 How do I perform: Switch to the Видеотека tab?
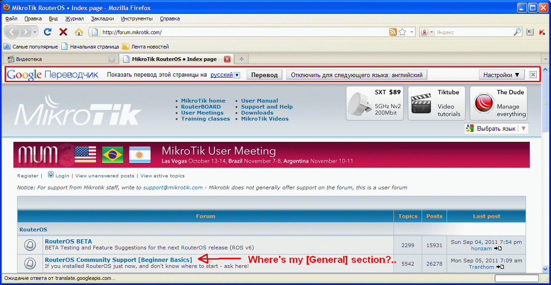click(61, 59)
